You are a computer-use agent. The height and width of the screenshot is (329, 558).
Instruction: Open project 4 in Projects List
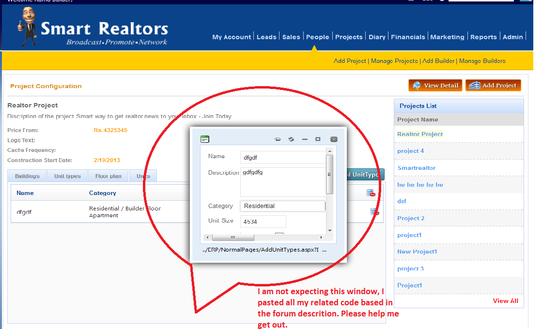click(410, 151)
